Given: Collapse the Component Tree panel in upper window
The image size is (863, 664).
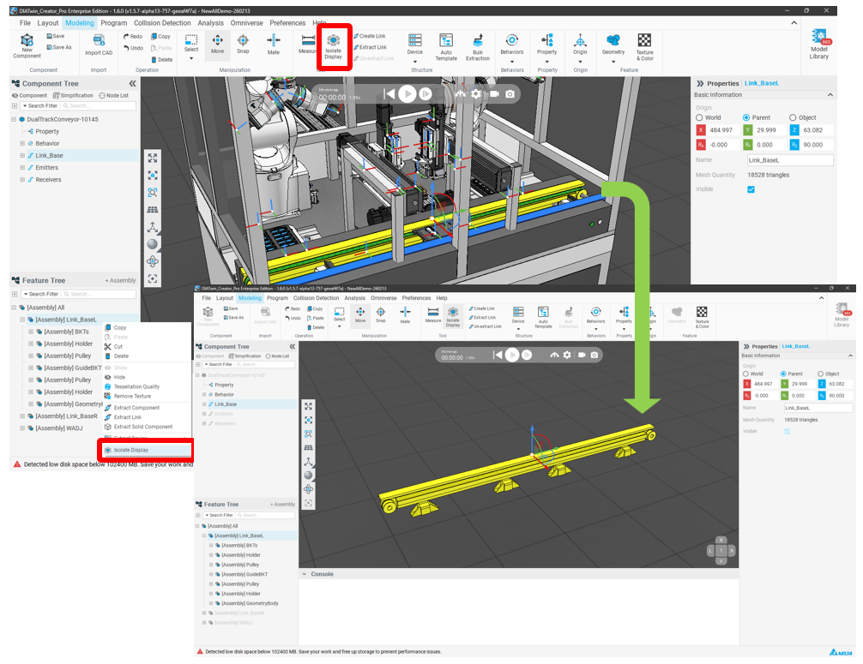Looking at the screenshot, I should click(132, 84).
